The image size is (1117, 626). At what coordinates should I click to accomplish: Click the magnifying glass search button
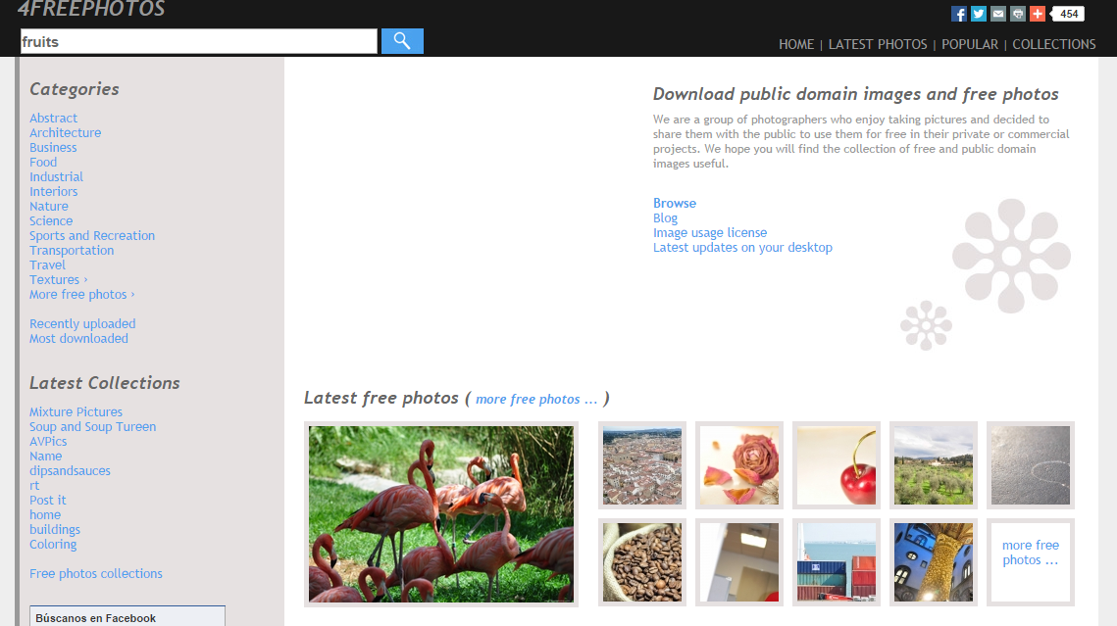click(402, 41)
